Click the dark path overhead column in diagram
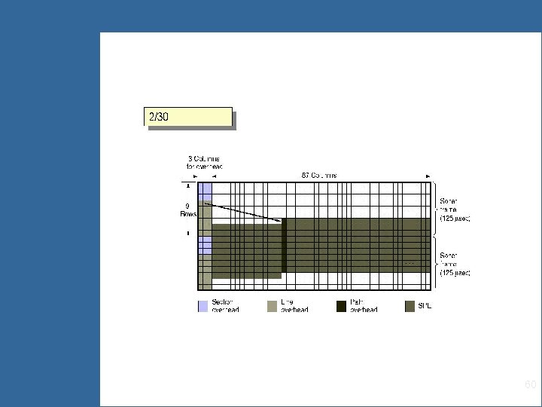542x407 pixels. [284, 246]
